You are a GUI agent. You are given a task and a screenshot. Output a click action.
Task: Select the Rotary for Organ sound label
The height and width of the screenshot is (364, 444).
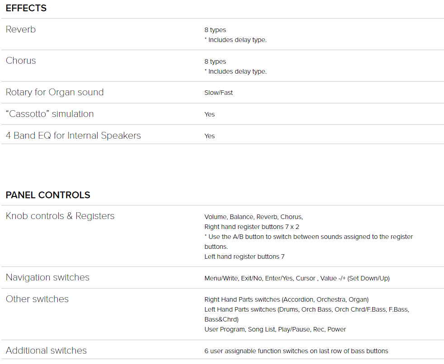55,92
